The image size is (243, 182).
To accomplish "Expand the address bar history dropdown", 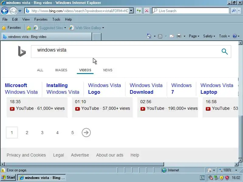I will [x=131, y=11].
